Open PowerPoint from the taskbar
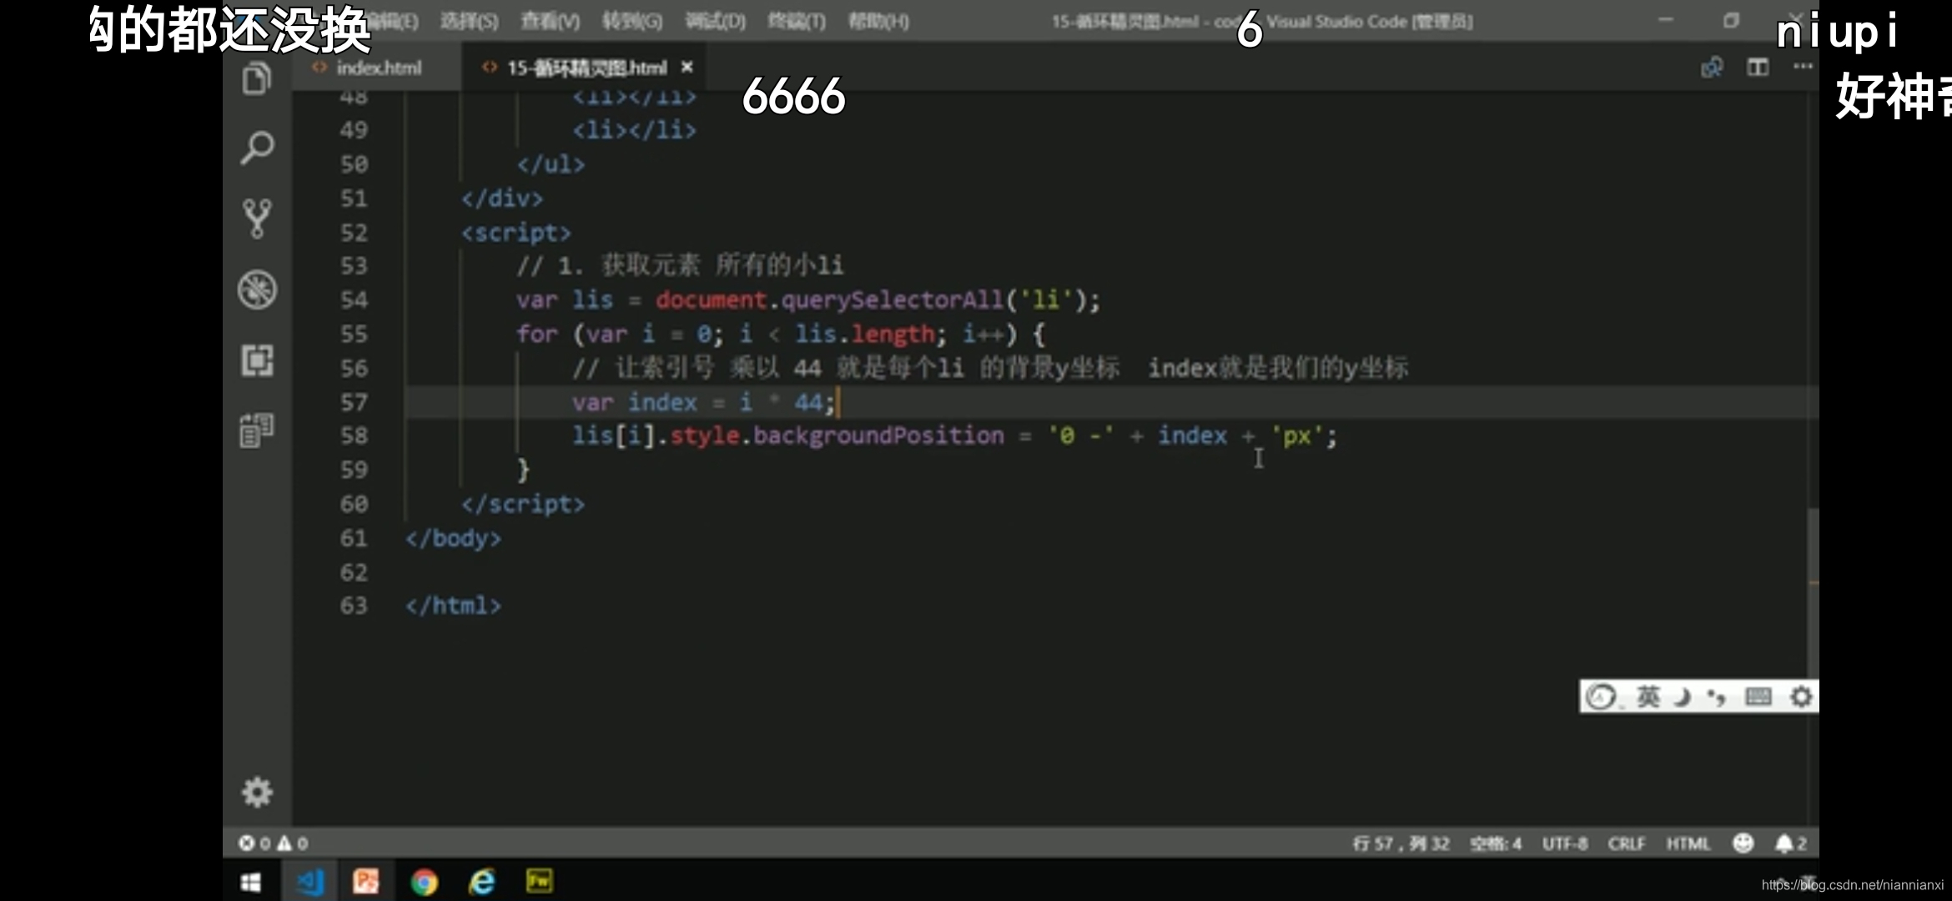 (x=365, y=882)
